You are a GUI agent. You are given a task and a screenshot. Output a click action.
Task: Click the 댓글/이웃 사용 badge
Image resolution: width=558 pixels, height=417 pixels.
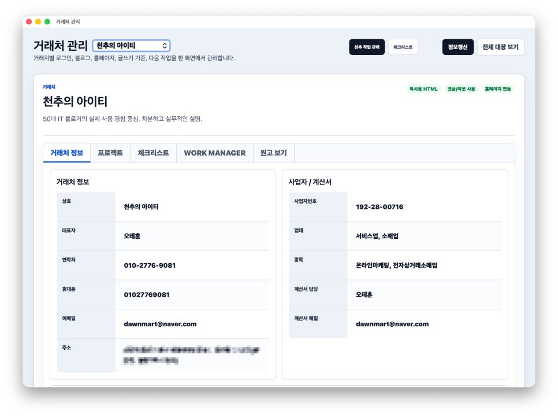pos(461,89)
